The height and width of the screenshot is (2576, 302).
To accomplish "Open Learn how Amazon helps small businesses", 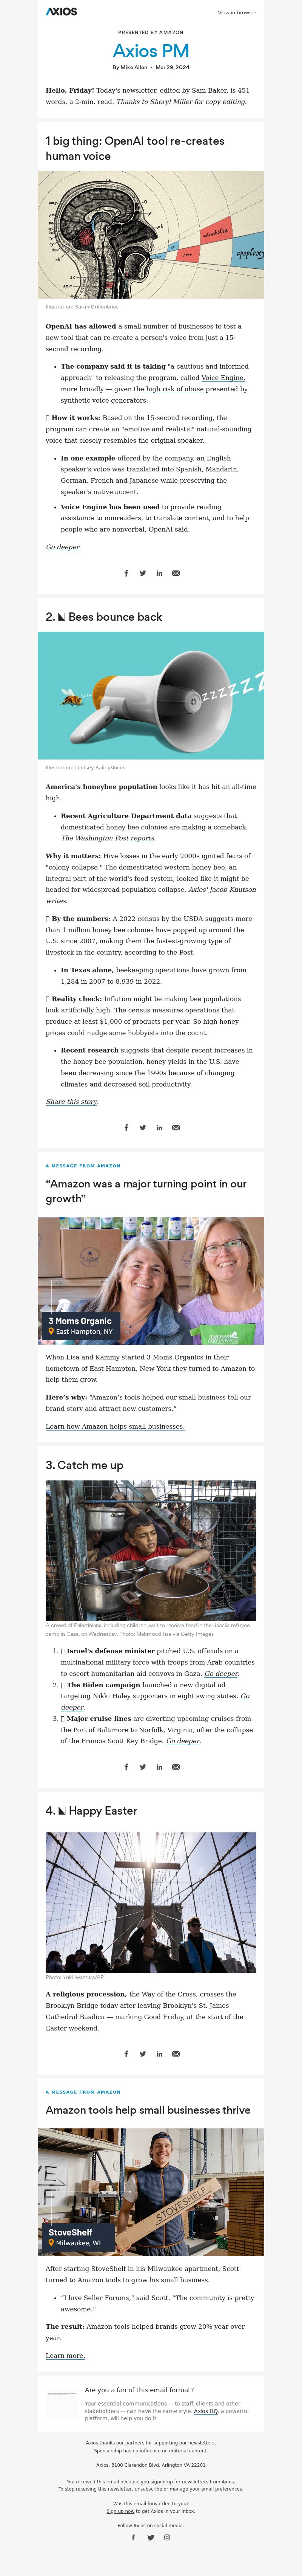I will (x=115, y=1426).
